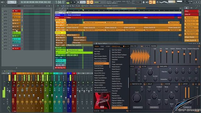This screenshot has width=201, height=113.
Task: Click the Master Filter panel corner icon
Action: [x=144, y=84]
